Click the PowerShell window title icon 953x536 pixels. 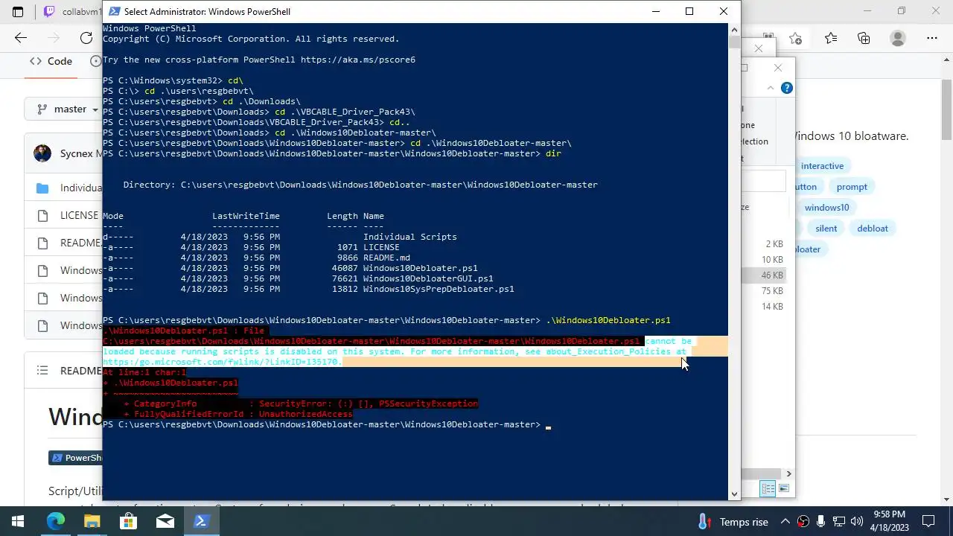[x=113, y=11]
